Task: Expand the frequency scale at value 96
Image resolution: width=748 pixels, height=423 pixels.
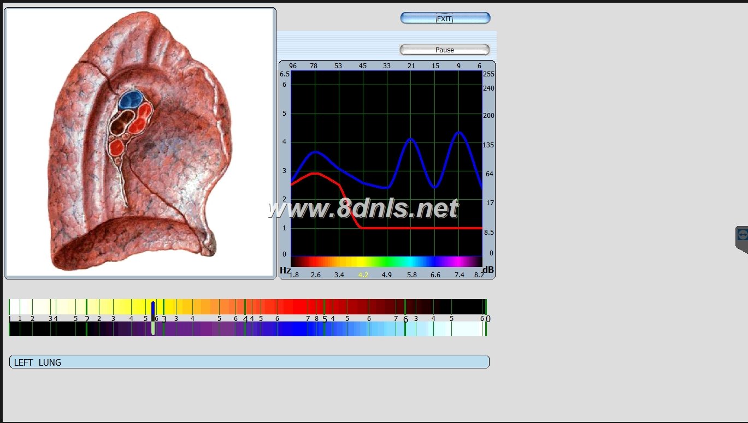Action: [x=292, y=65]
